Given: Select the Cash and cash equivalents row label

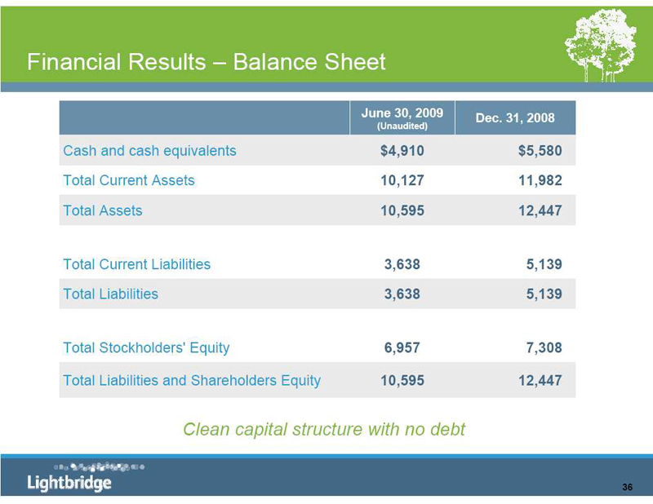Looking at the screenshot, I should 149,151.
